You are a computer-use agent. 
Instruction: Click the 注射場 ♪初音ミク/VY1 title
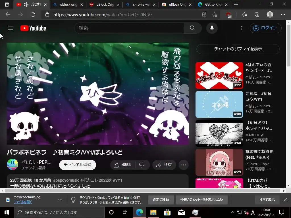[258, 97]
